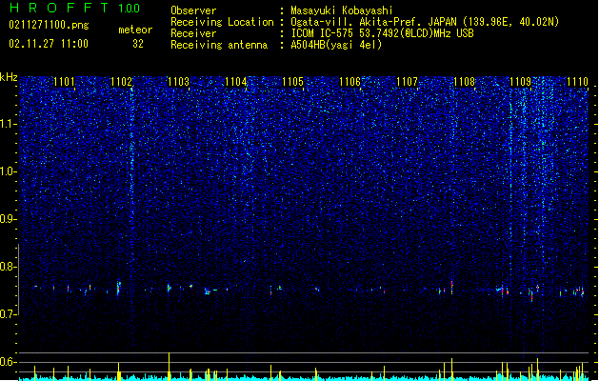This screenshot has width=599, height=381.
Task: Click the 1101 time marker
Action: 64,82
